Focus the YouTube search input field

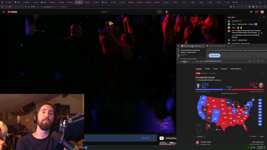[x=128, y=12]
